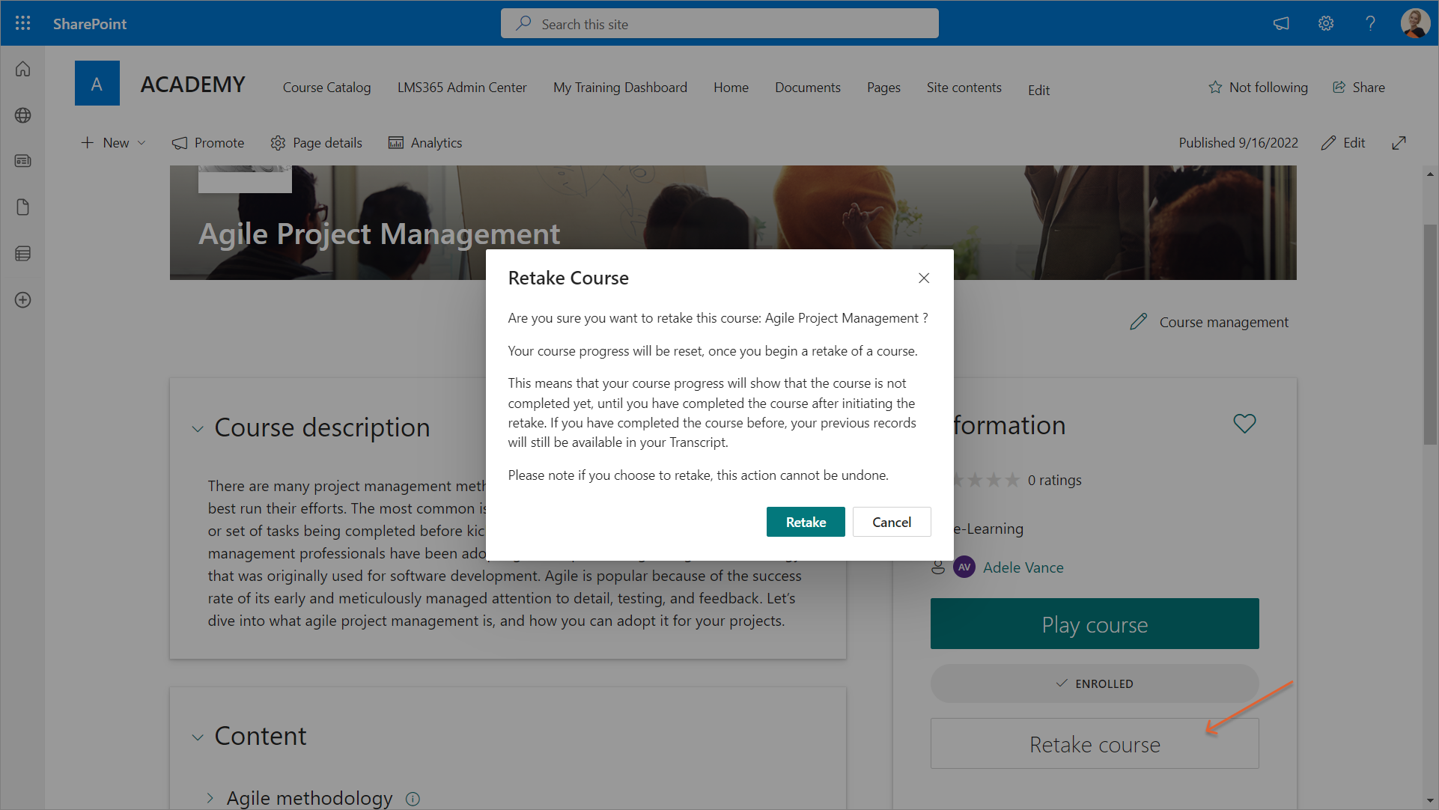Open the SharePoint app launcher waffle icon

[22, 23]
